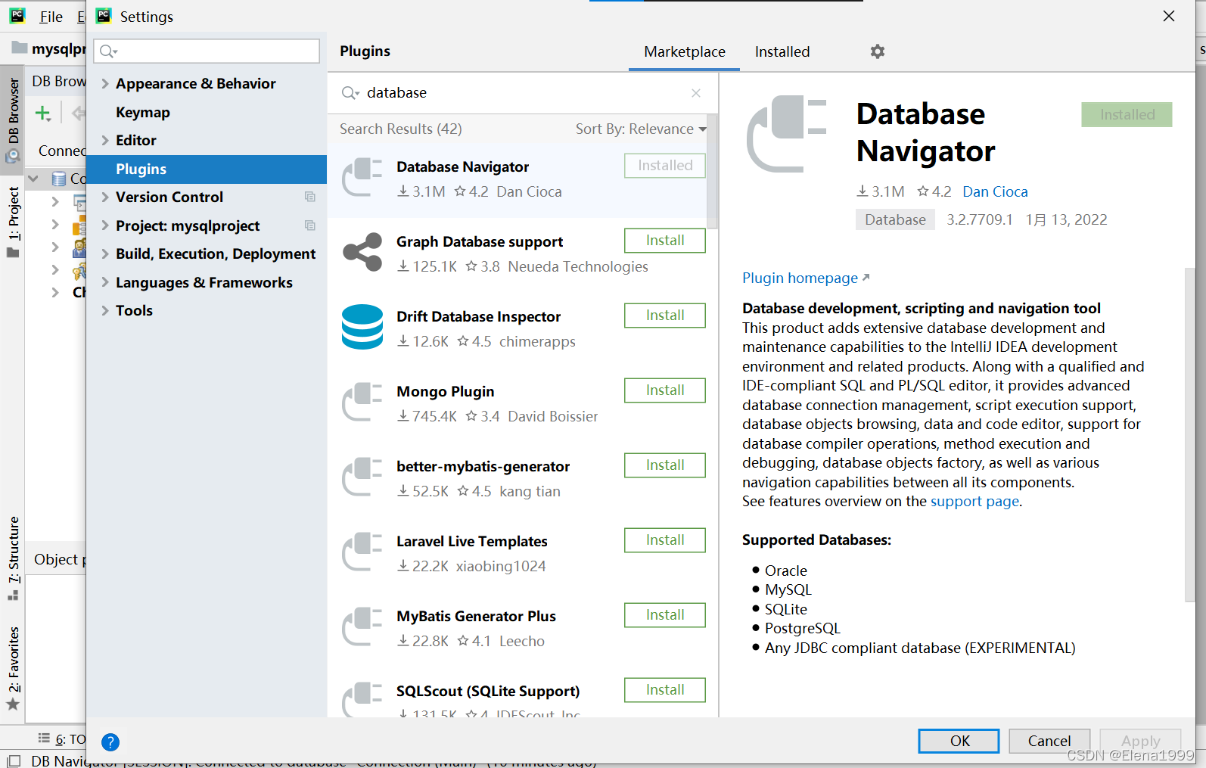The height and width of the screenshot is (768, 1206).
Task: Click the search magnifier in plugin search
Action: coord(350,93)
